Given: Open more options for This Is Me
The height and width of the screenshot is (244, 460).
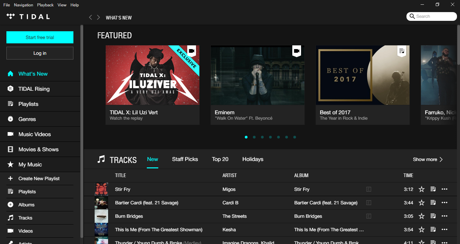Looking at the screenshot, I should click(445, 230).
